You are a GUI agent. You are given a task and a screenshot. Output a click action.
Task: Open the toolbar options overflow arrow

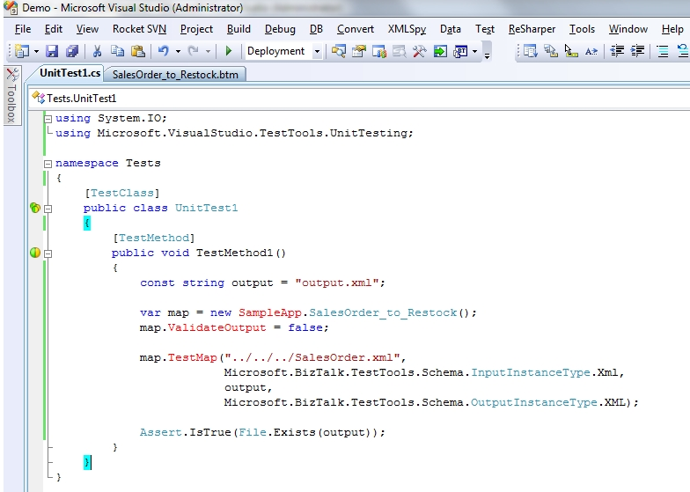tap(488, 55)
